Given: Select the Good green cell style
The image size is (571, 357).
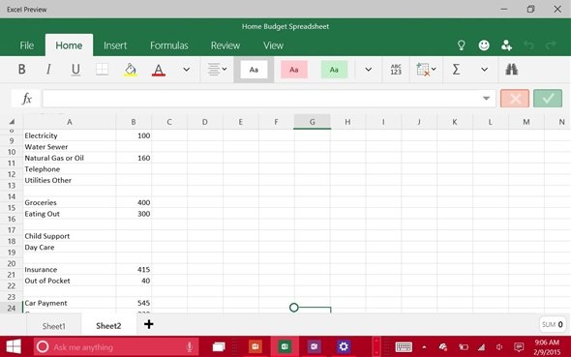Looking at the screenshot, I should [334, 70].
